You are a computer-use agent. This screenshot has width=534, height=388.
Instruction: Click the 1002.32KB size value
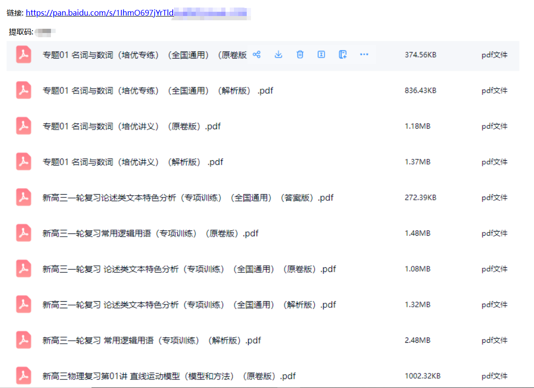click(423, 376)
